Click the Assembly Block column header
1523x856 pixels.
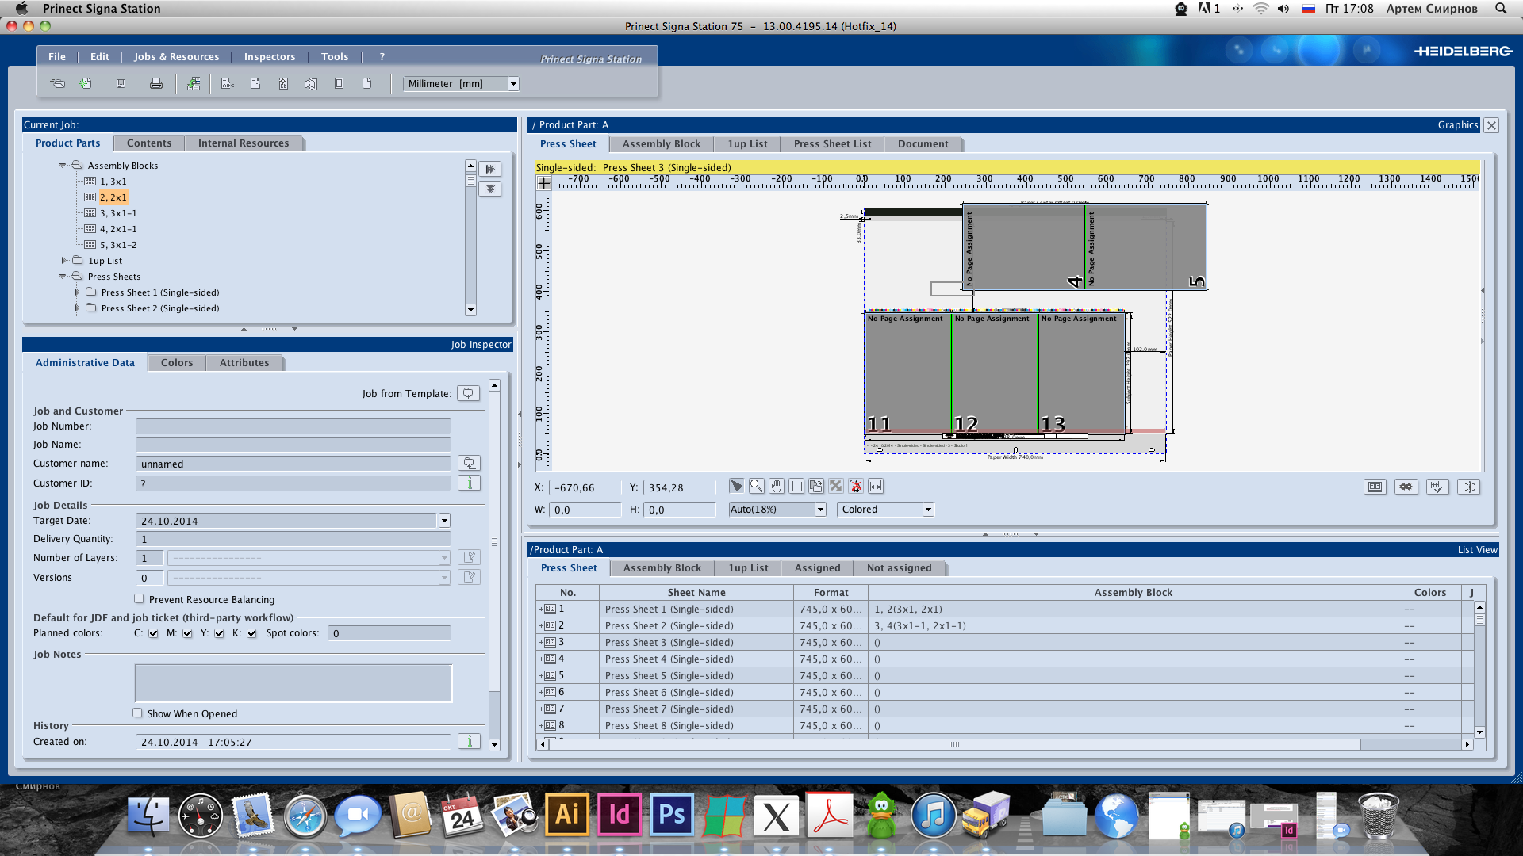[x=1133, y=592]
